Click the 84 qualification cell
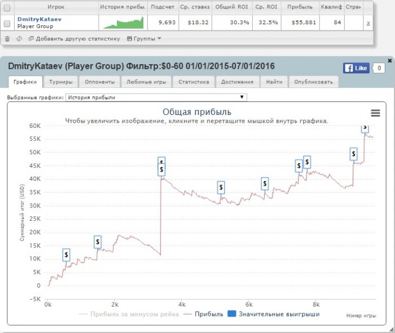The width and height of the screenshot is (395, 333). pos(337,23)
